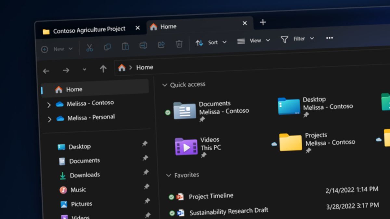Viewport: 390px width, 219px height.
Task: Select the Project Timeline file name
Action: tap(211, 196)
